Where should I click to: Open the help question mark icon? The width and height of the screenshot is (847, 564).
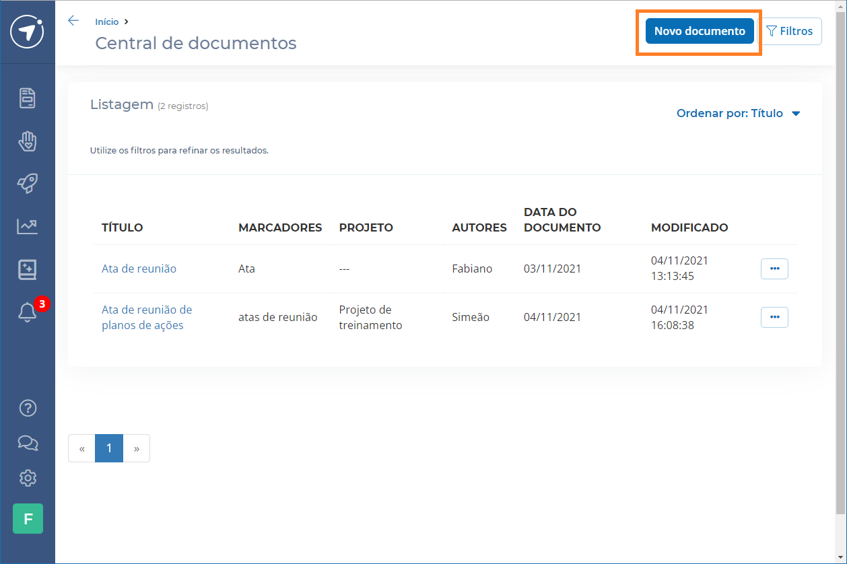click(28, 408)
